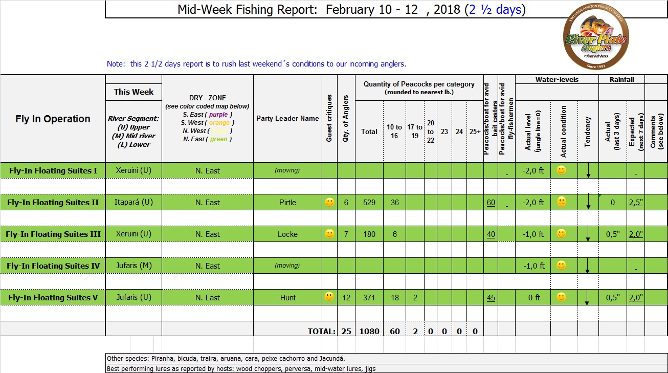Open underlined 40 peacocks per boat value
668x373 pixels.
(x=491, y=234)
